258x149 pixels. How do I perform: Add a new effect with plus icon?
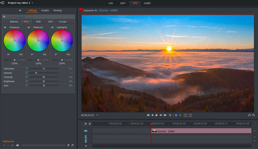20,10
